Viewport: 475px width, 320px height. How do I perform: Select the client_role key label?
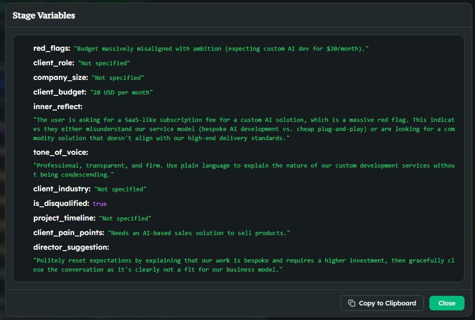(54, 63)
